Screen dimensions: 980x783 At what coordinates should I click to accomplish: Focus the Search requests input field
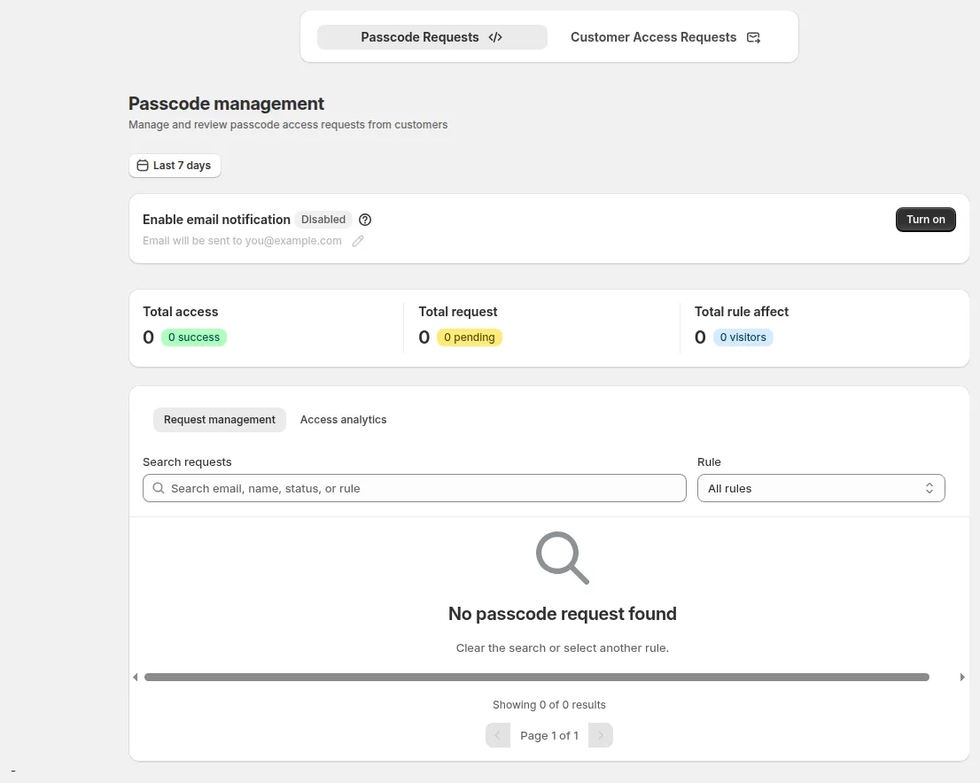415,488
